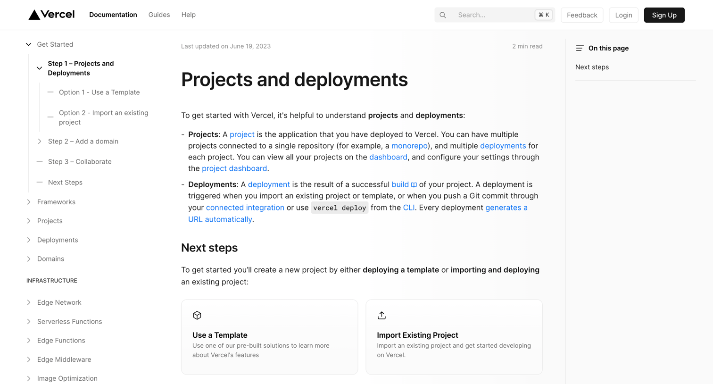Click the ⌘ K shortcut badge

pos(544,15)
